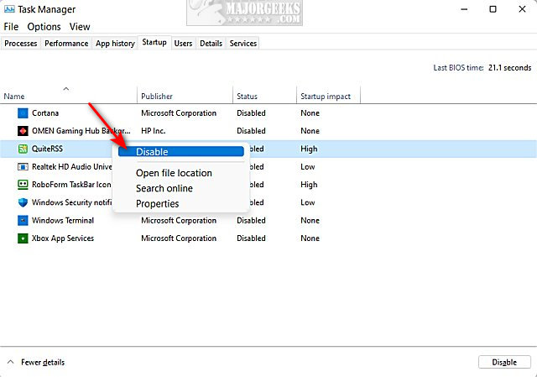537x377 pixels.
Task: Switch to the Users tab
Action: 183,44
